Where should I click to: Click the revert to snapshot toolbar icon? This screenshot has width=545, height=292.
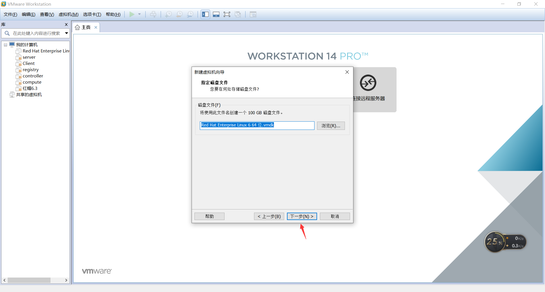179,14
